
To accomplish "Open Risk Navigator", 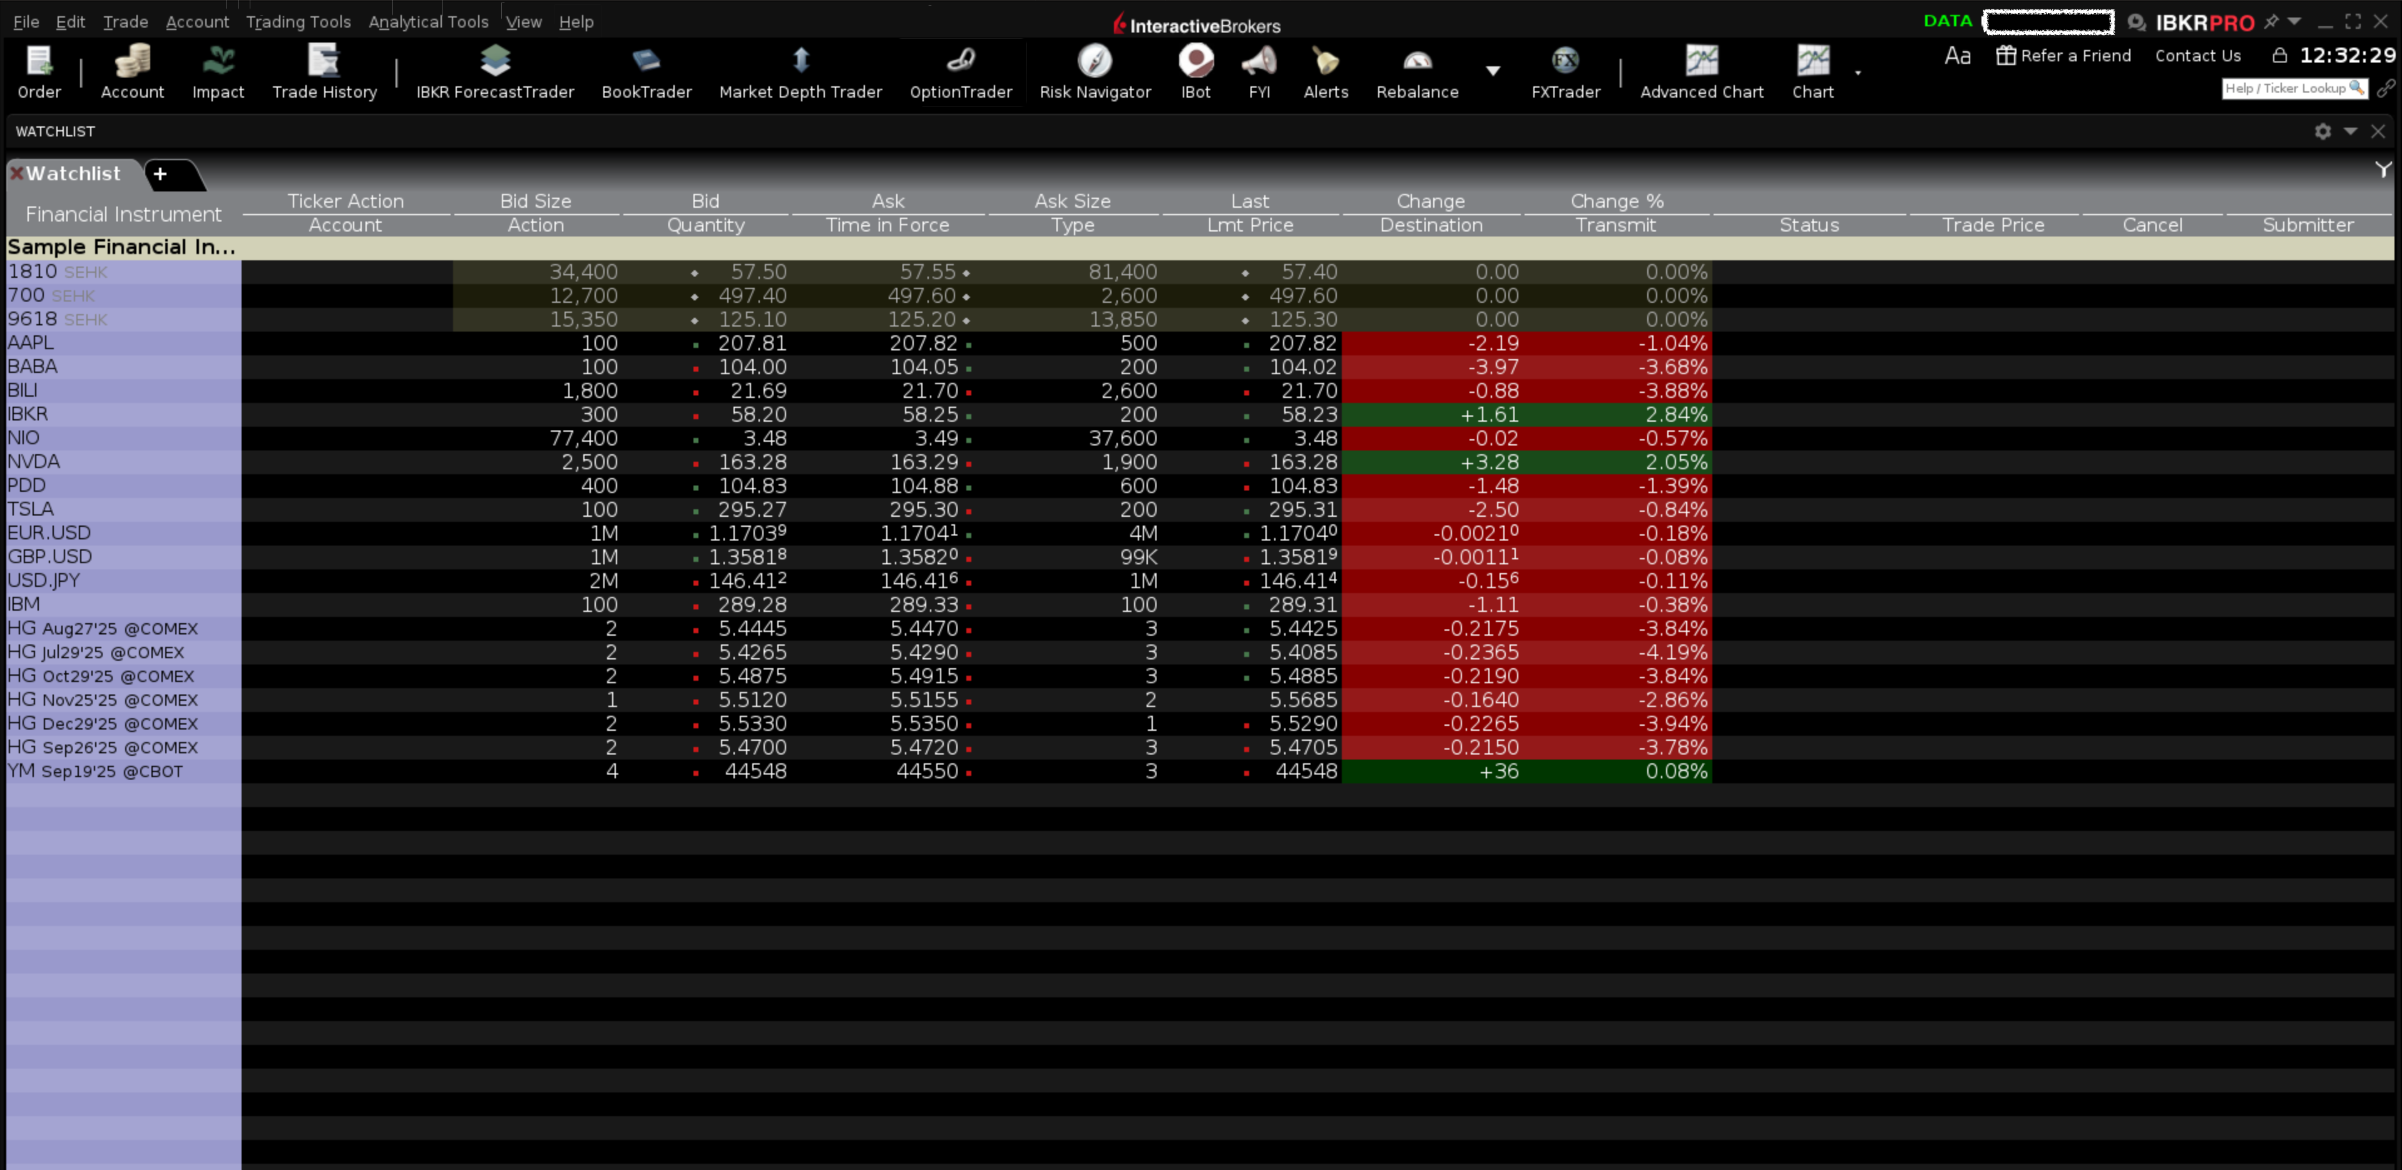I will pos(1095,72).
